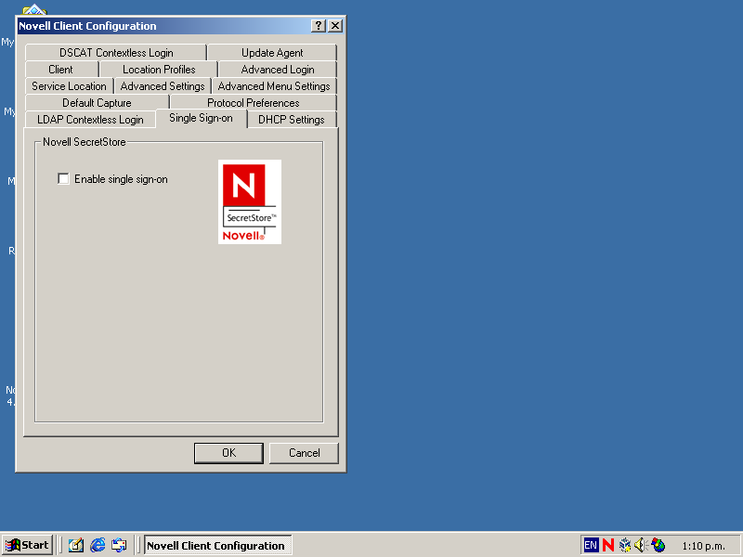Go to the Location Profiles tab
The image size is (743, 557).
pos(159,69)
